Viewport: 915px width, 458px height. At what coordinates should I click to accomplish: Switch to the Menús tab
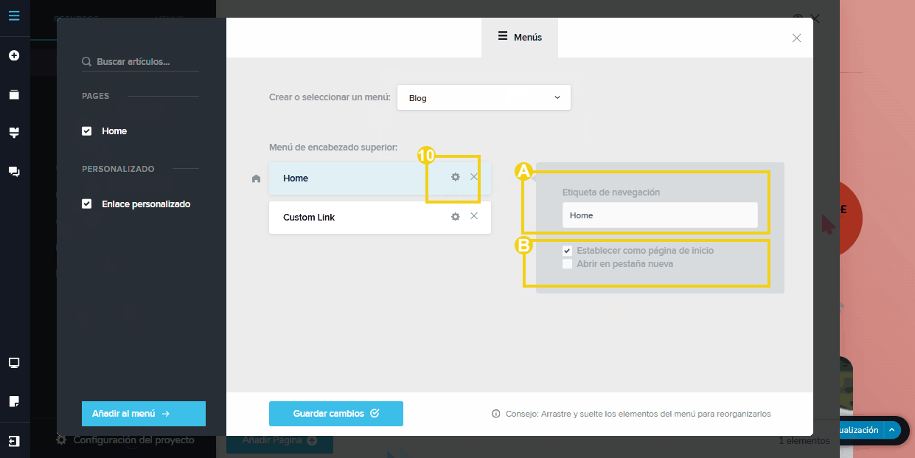point(520,37)
